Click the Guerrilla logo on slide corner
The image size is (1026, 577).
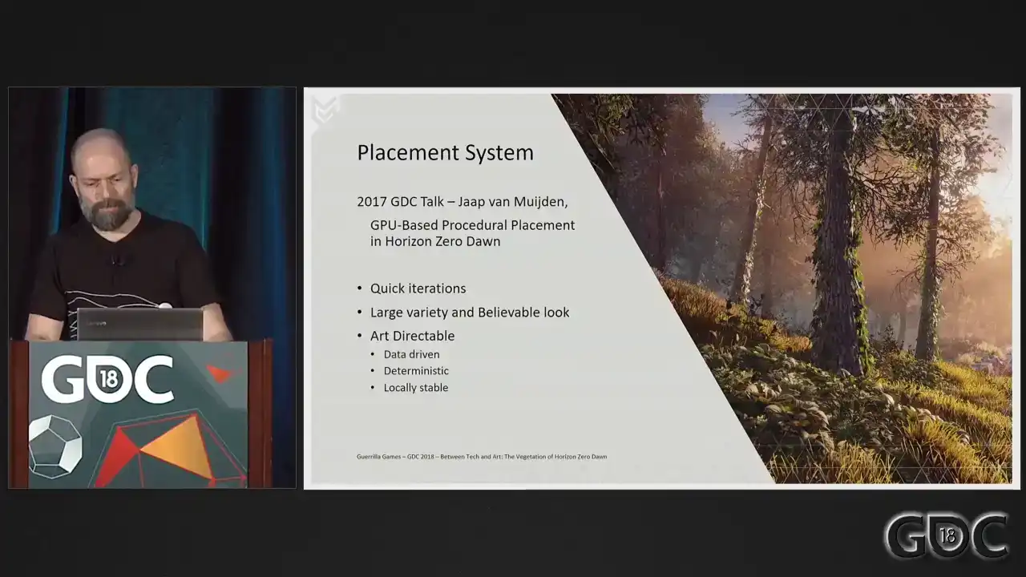click(325, 109)
